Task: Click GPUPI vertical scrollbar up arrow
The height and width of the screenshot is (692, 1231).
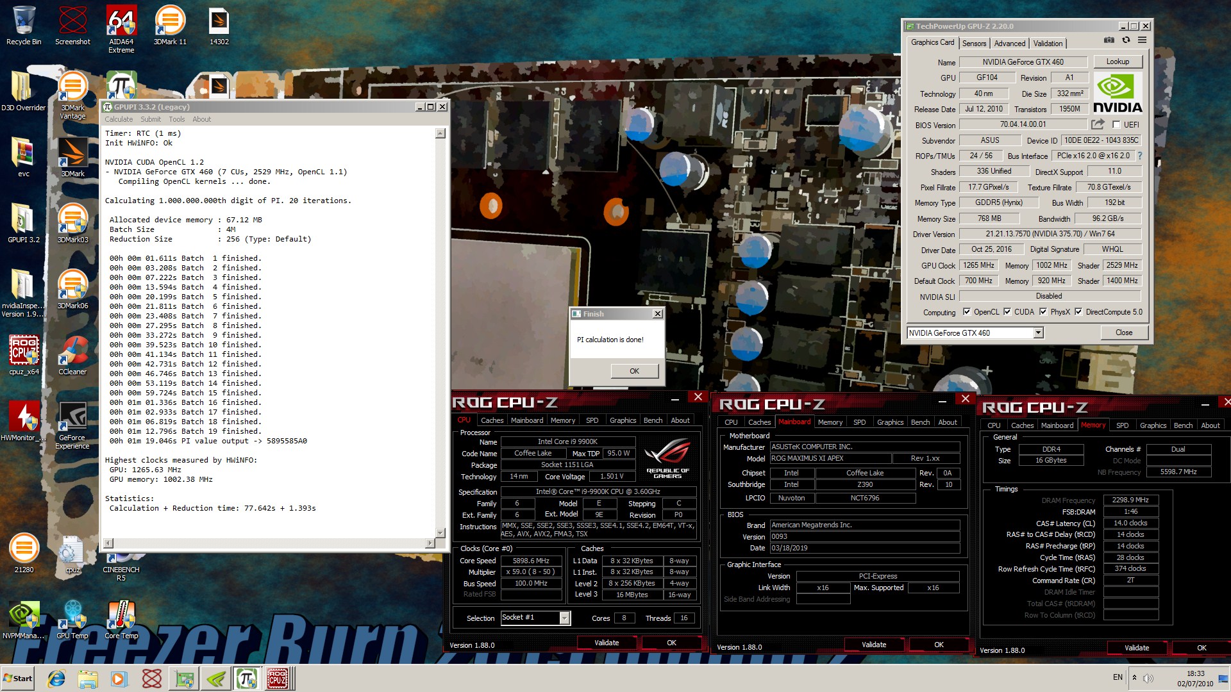Action: click(440, 133)
